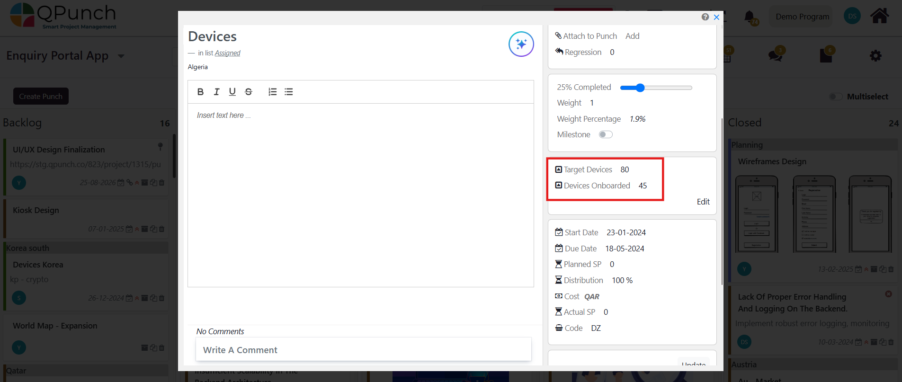Click Edit for custom device fields
902x382 pixels.
(703, 202)
